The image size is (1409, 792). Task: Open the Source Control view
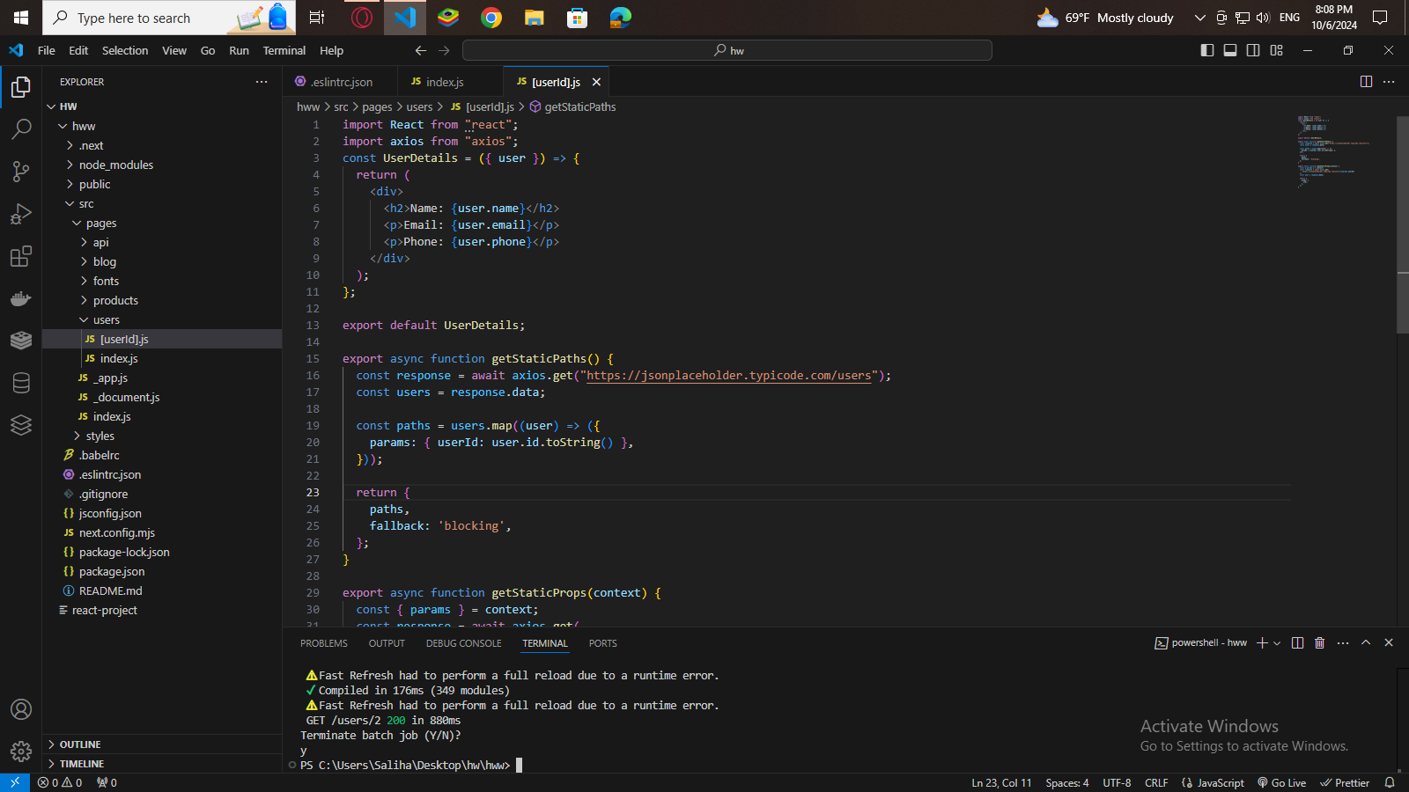21,172
